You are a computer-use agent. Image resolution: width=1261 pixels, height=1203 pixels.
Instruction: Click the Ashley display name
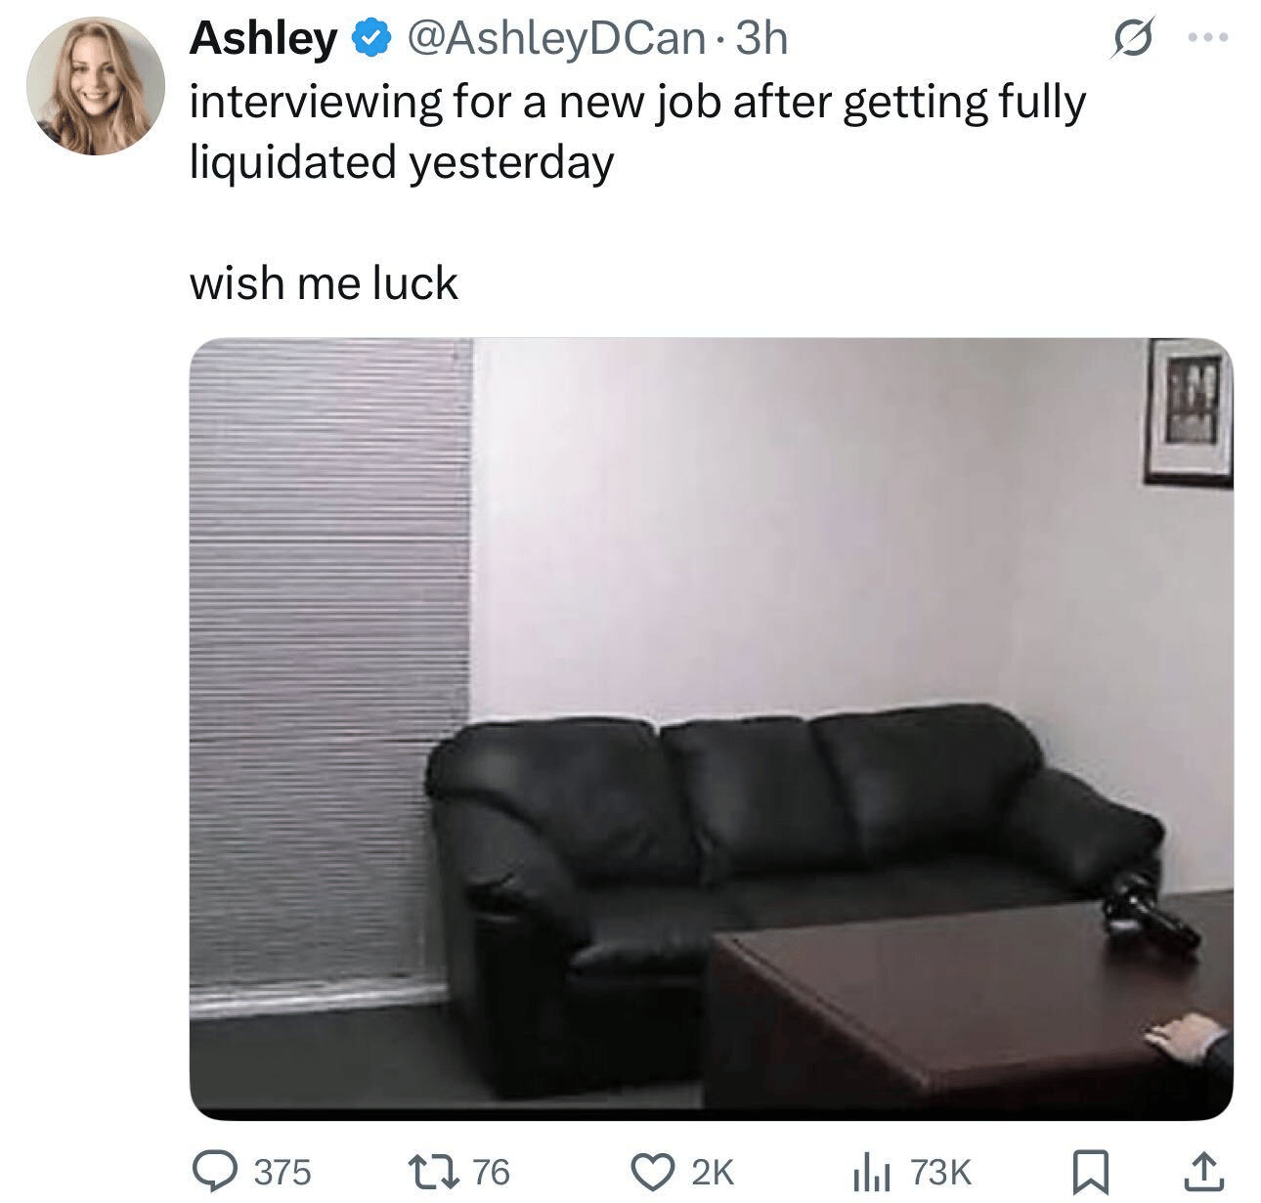pyautogui.click(x=263, y=40)
